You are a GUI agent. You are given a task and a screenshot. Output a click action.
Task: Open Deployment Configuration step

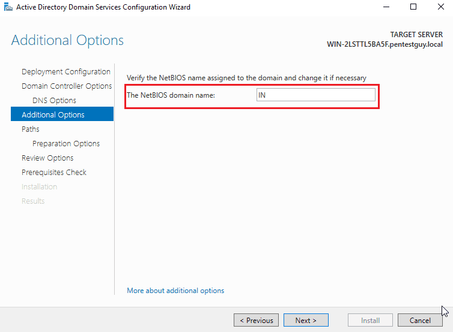coord(66,71)
